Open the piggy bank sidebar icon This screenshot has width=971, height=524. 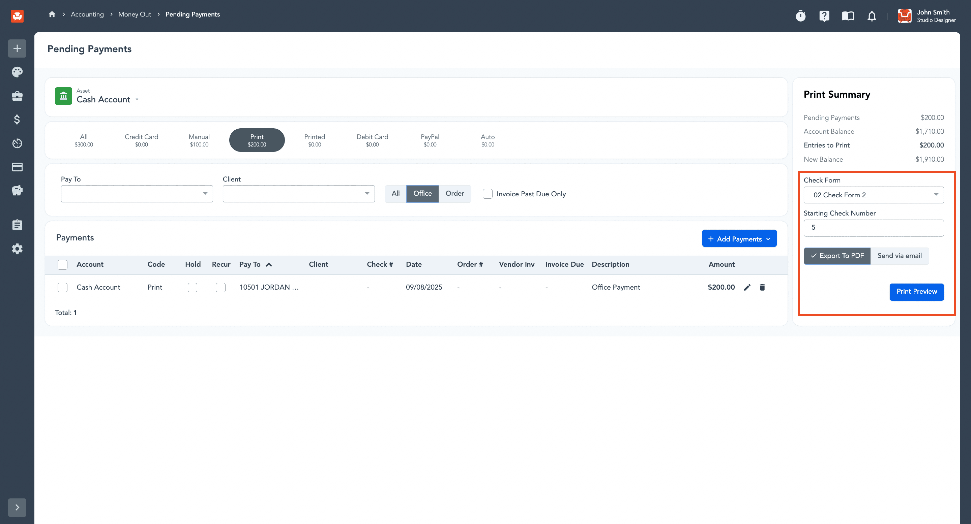click(17, 191)
